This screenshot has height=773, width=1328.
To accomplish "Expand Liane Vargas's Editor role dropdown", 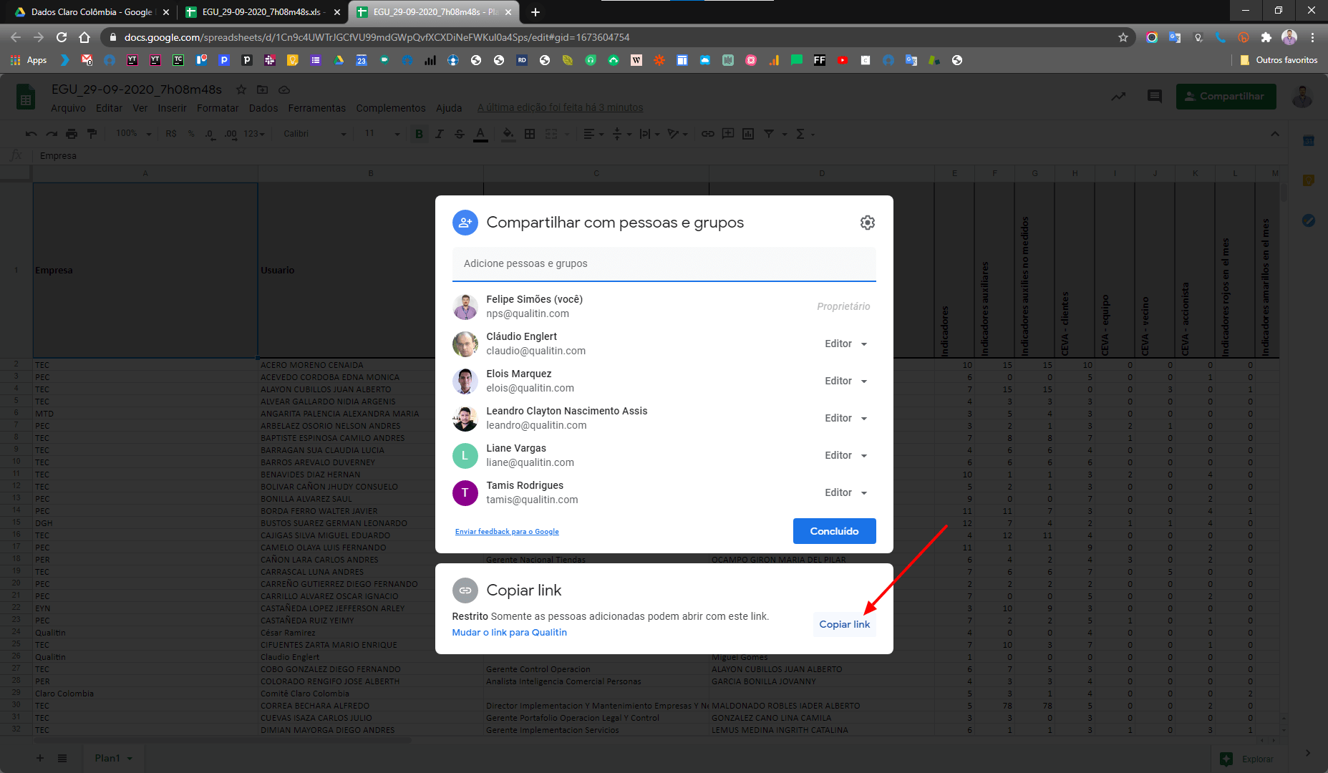I will [845, 455].
